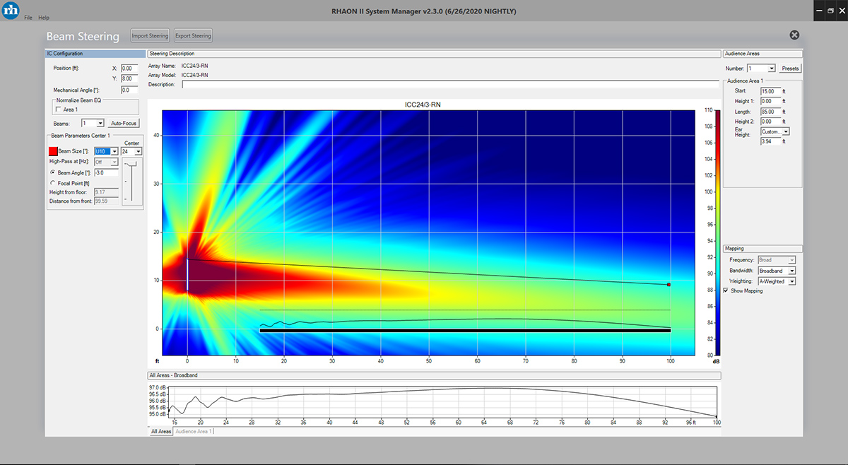This screenshot has height=465, width=848.
Task: Click the red endpoint marker of the beam line
Action: tap(669, 285)
